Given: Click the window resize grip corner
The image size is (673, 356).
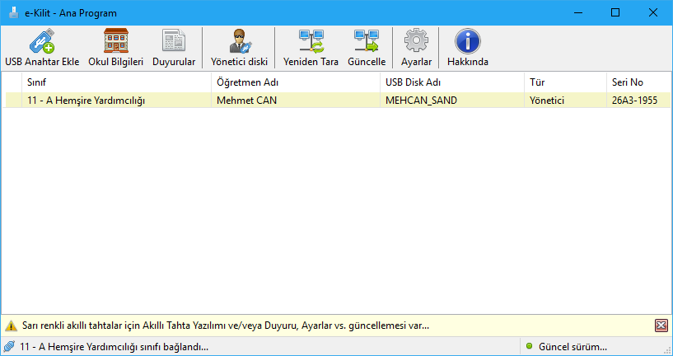Looking at the screenshot, I should coord(667,350).
